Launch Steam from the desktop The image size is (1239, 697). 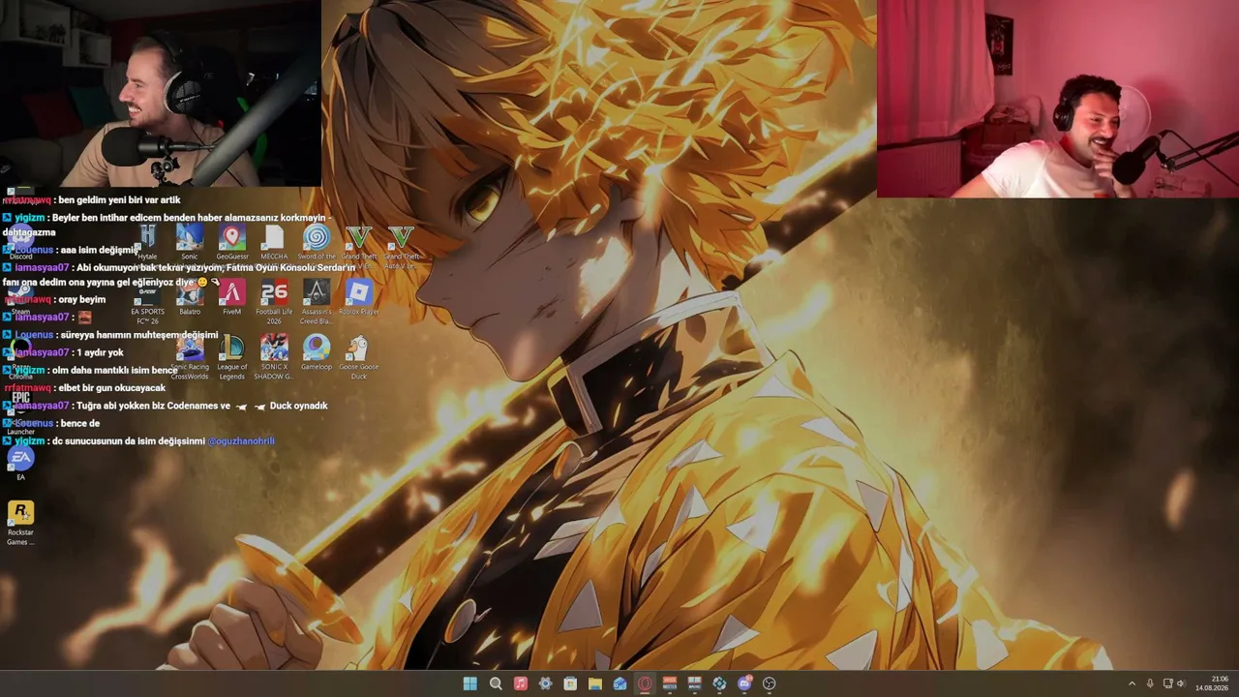(x=20, y=295)
